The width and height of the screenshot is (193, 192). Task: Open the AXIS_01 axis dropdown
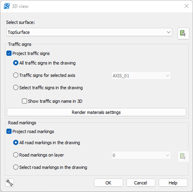141,76
